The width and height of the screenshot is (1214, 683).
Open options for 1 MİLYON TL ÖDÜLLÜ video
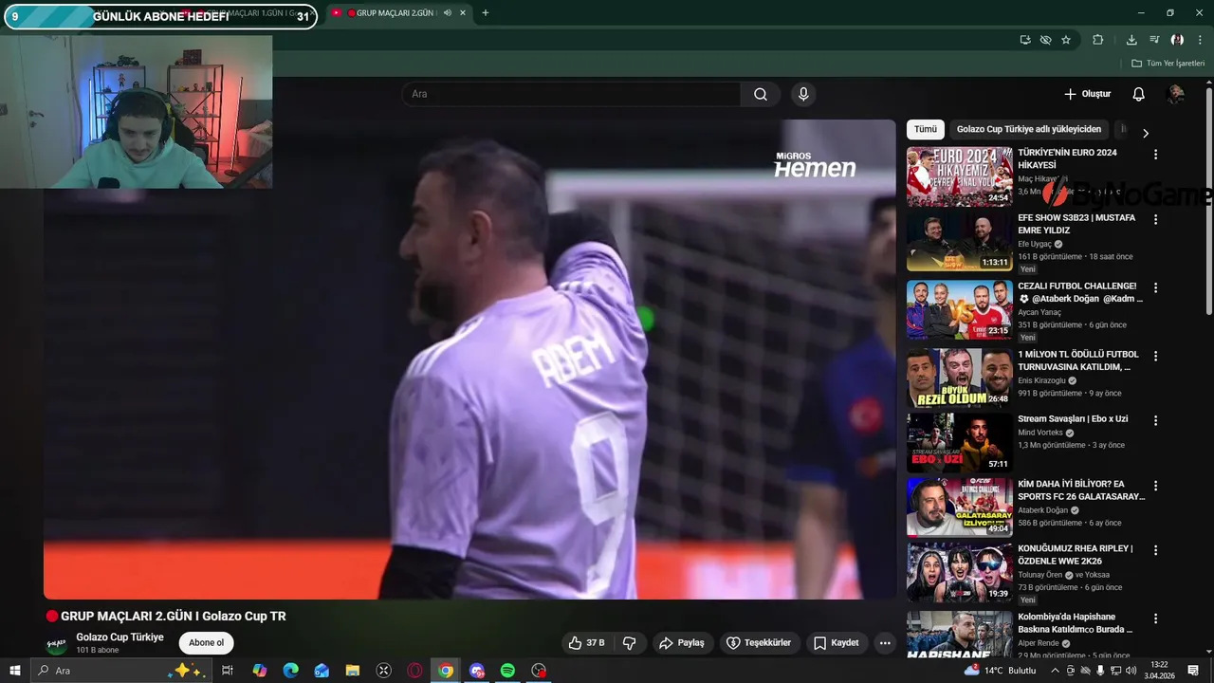(x=1155, y=356)
